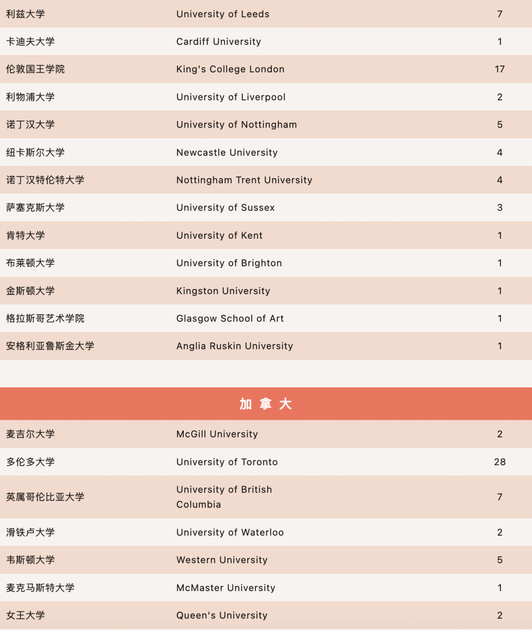This screenshot has width=532, height=630.
Task: Click the Chinese name 萨塞克斯大学
Action: tap(35, 208)
